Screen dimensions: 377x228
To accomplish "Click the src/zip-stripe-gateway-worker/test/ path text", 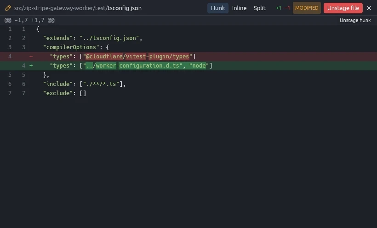I will [61, 8].
